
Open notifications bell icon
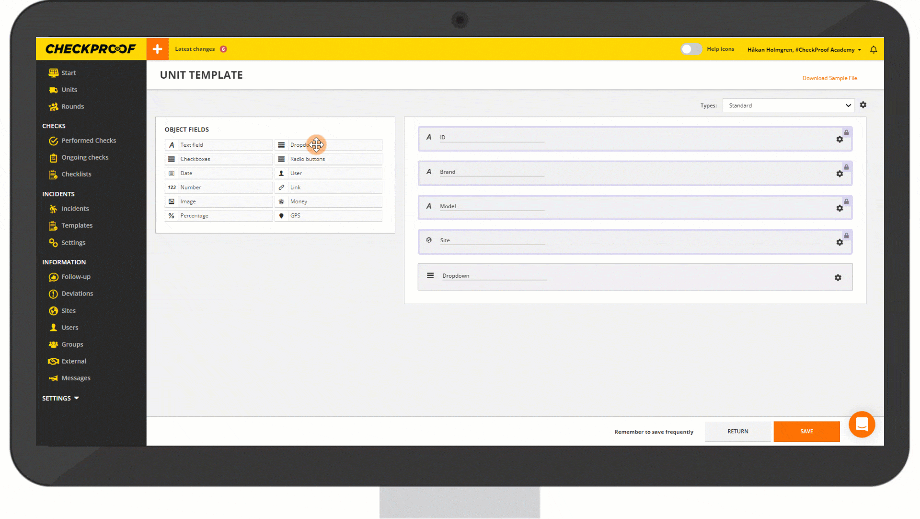[874, 50]
